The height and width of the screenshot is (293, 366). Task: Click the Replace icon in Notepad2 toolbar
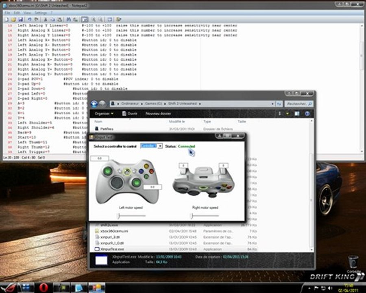pyautogui.click(x=76, y=20)
